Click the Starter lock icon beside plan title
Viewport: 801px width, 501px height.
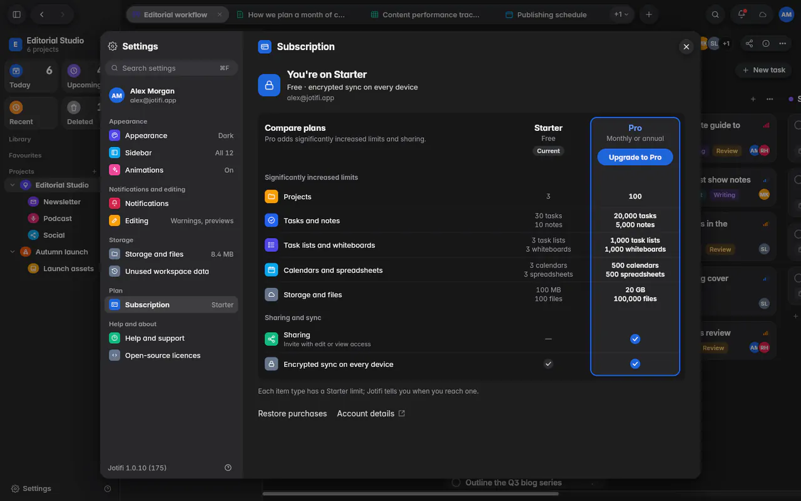pyautogui.click(x=269, y=85)
